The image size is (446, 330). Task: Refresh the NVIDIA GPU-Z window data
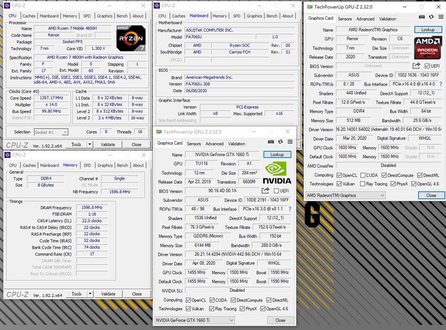tap(281, 142)
